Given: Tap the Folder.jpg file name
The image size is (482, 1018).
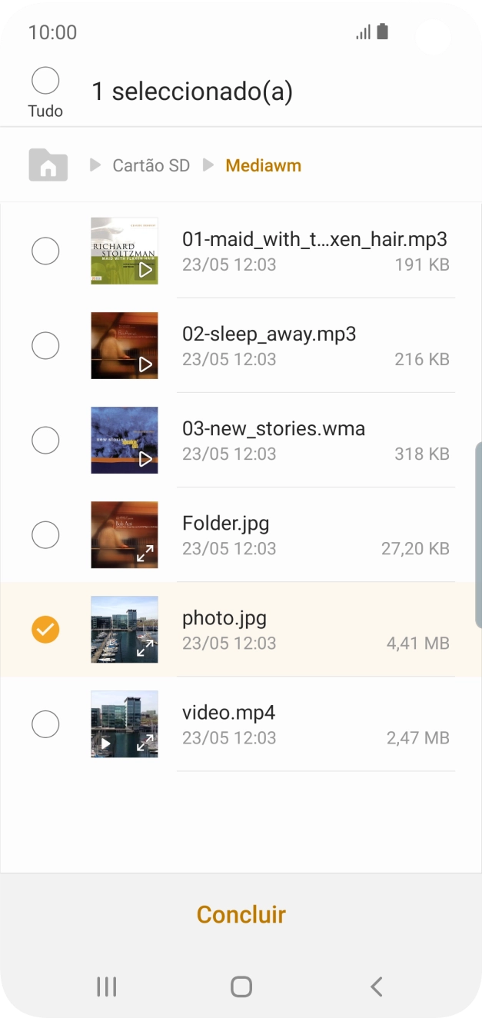Looking at the screenshot, I should (x=226, y=524).
